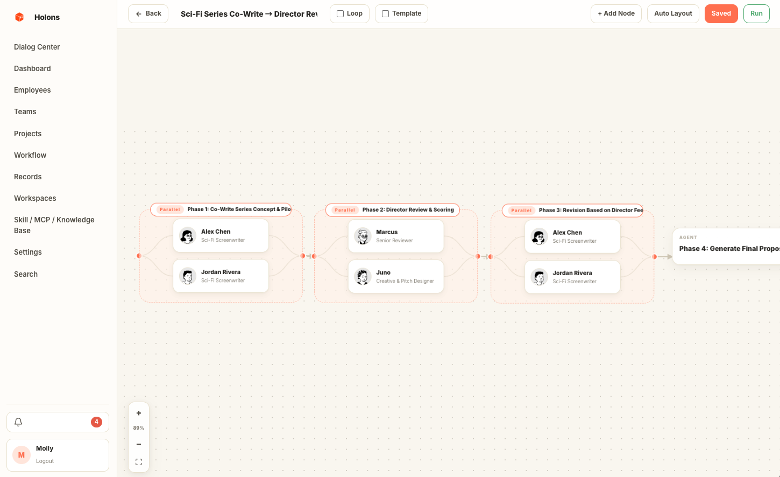Click Marcus the Senior Reviewer's avatar

(363, 236)
